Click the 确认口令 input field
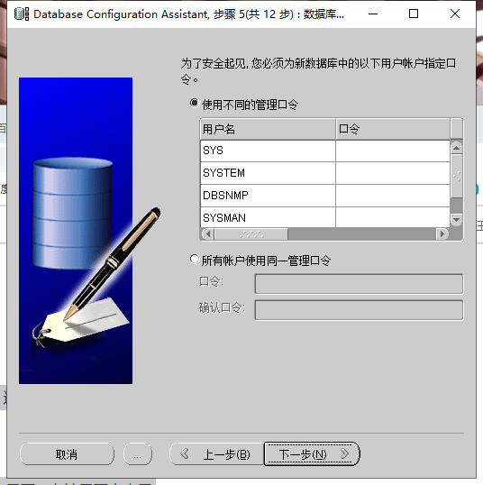Image resolution: width=483 pixels, height=485 pixels. (x=359, y=310)
